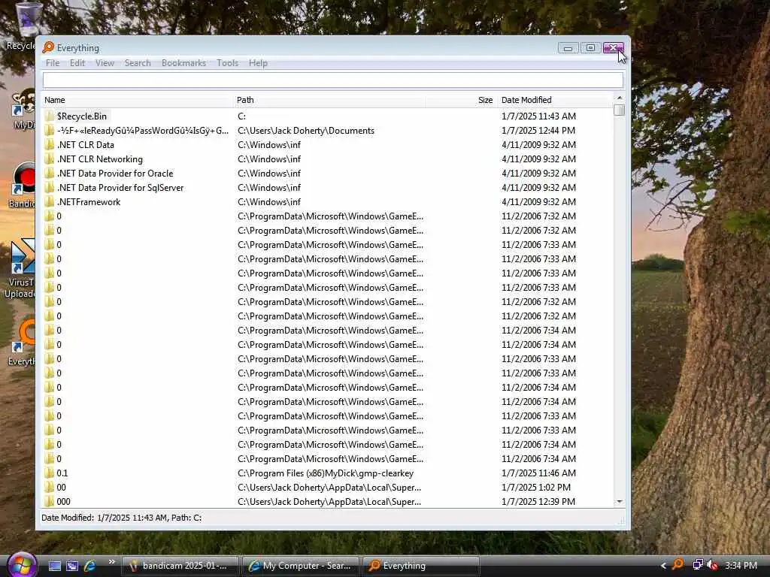The height and width of the screenshot is (577, 770).
Task: Select the Everything desktop shortcut
Action: tap(22, 343)
